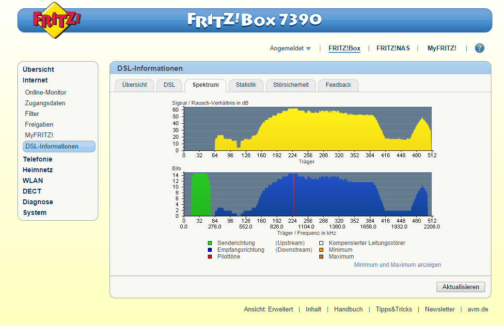Expand the Angemeldet dropdown arrow
The width and height of the screenshot is (504, 326).
click(309, 49)
